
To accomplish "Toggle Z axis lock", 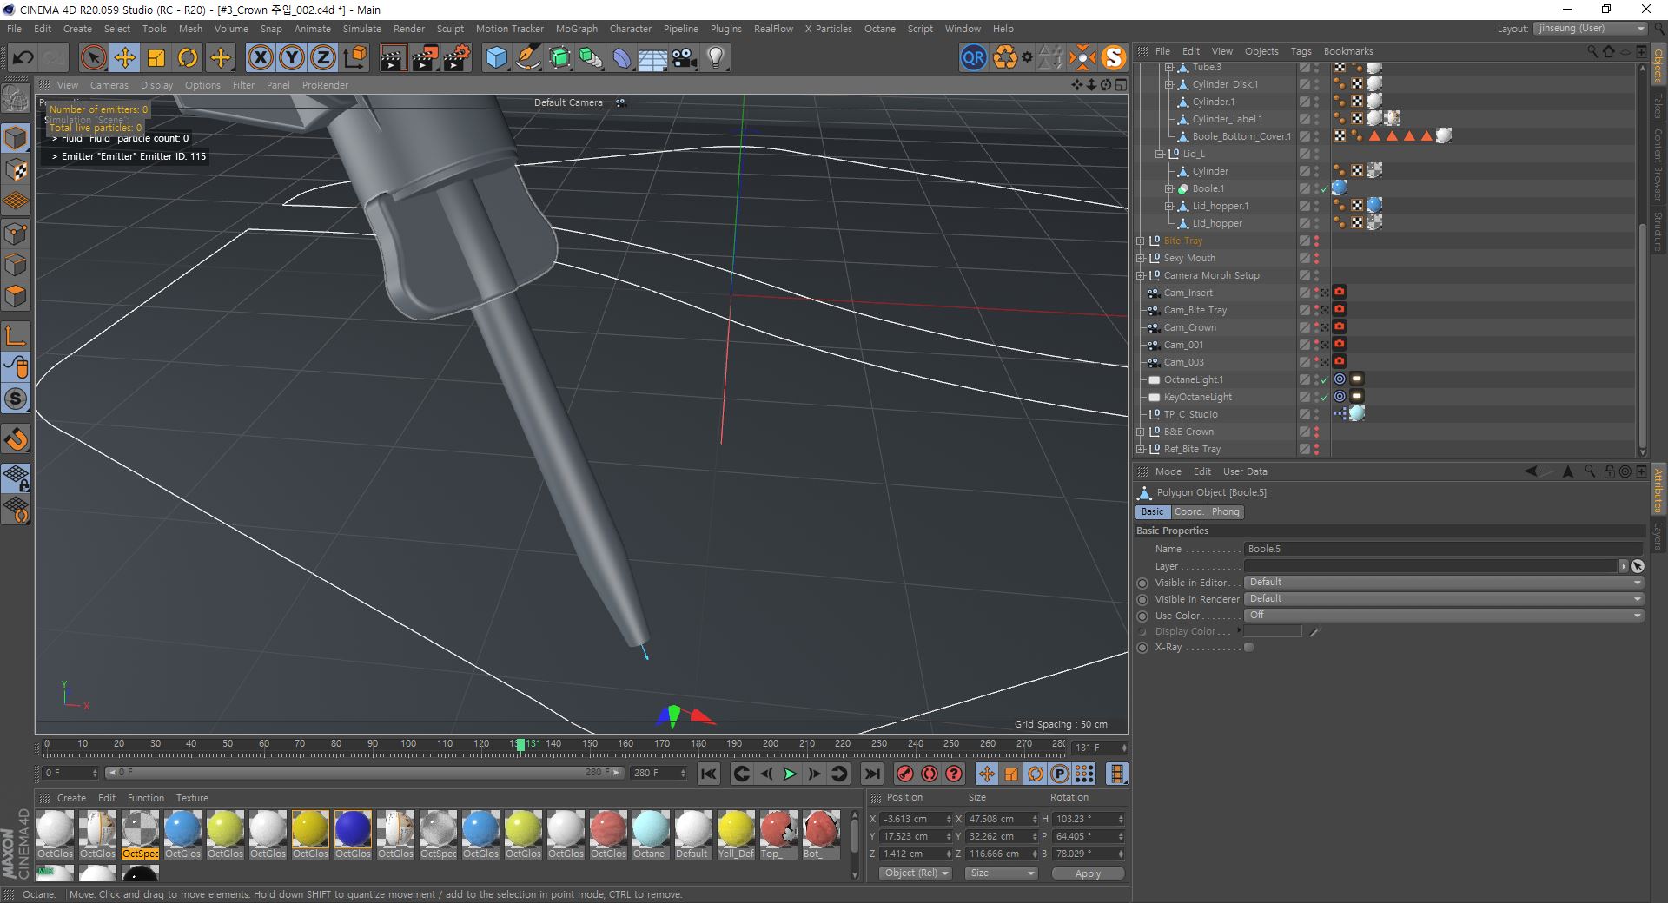I will (x=323, y=58).
